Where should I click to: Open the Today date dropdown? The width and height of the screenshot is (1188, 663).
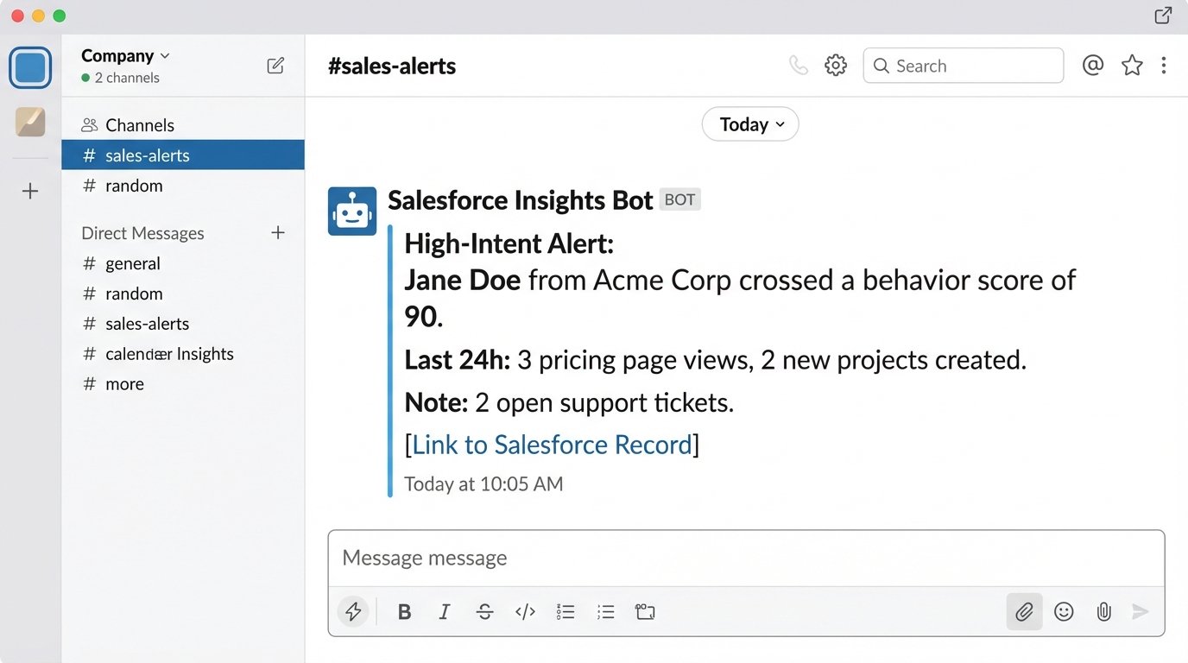750,124
